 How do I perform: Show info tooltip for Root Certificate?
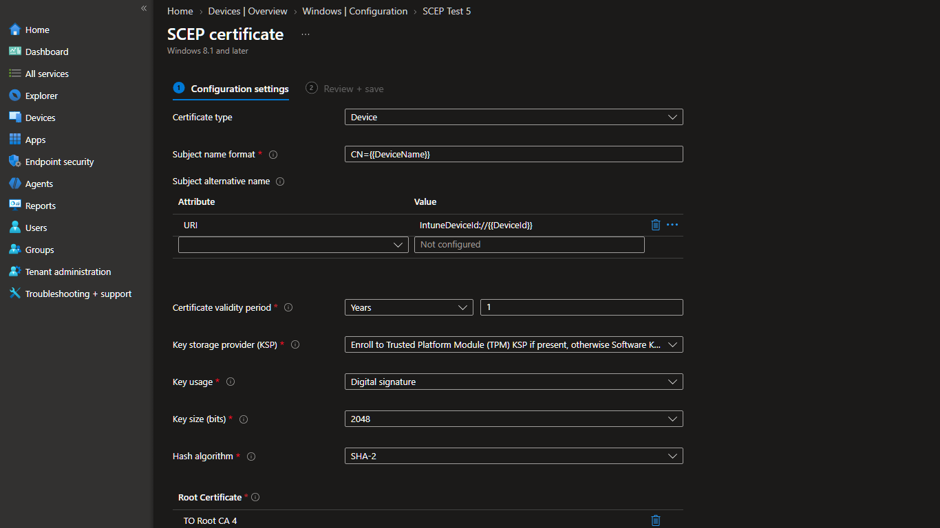[255, 497]
